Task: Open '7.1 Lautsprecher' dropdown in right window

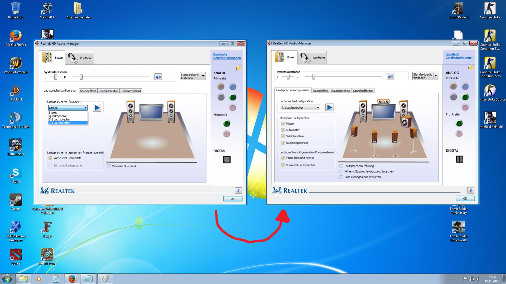Action: (300, 107)
